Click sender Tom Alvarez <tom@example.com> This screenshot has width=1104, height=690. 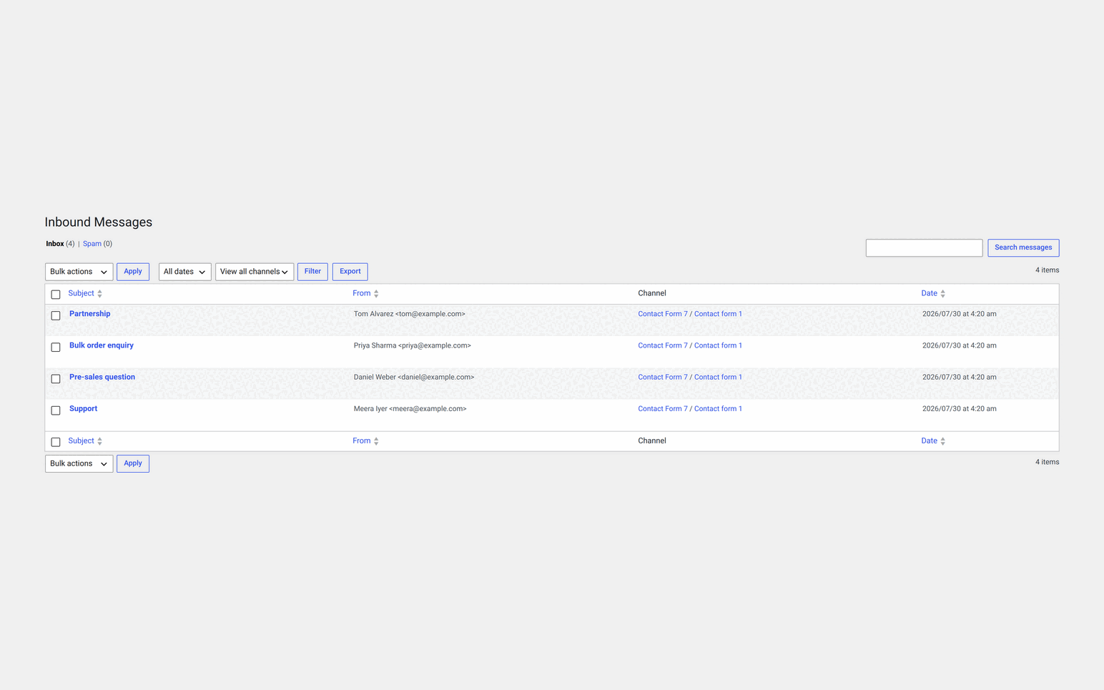click(410, 314)
